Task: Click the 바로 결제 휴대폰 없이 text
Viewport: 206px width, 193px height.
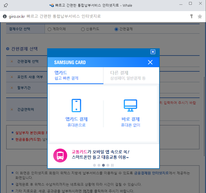Action: pos(130,122)
